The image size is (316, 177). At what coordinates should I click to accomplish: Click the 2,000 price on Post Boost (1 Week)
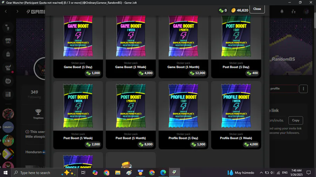tap(93, 144)
